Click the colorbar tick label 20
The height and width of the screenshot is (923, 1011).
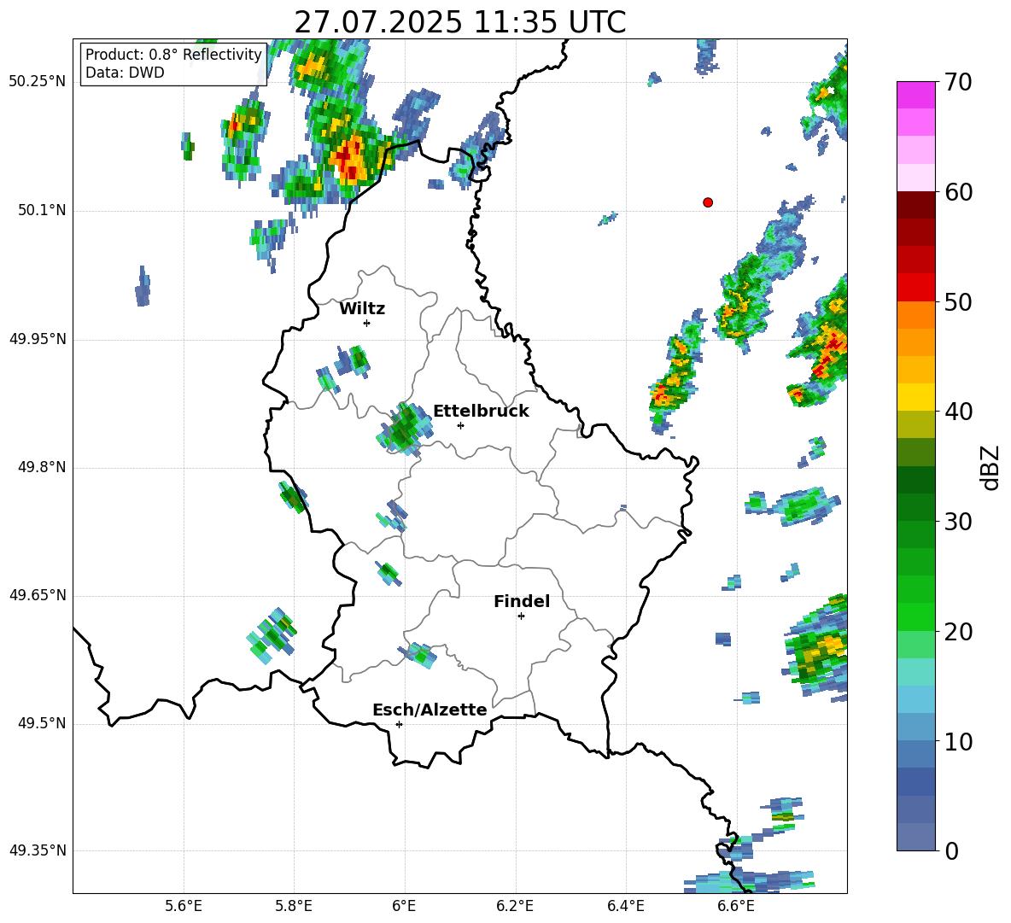point(958,632)
